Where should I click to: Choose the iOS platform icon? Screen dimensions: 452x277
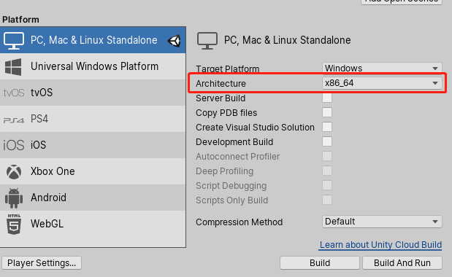click(x=14, y=145)
